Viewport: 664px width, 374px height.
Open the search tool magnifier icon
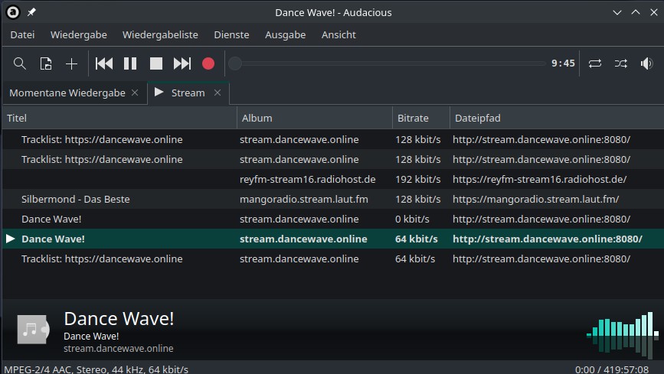20,64
